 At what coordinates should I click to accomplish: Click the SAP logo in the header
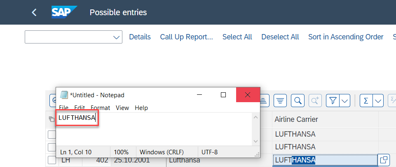pyautogui.click(x=64, y=12)
